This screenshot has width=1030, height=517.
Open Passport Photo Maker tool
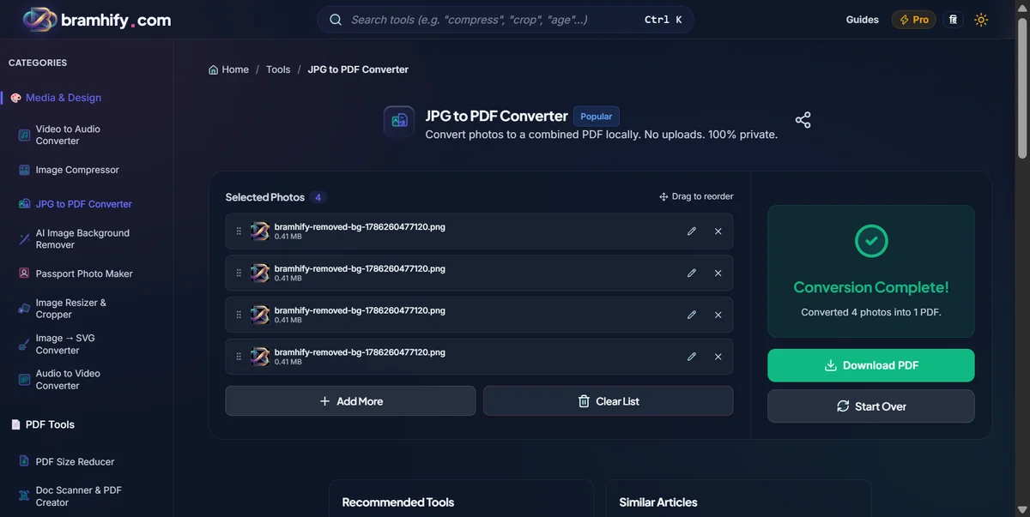click(86, 274)
